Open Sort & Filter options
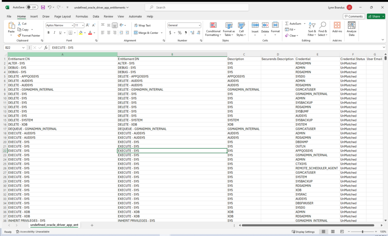This screenshot has width=388, height=236. click(x=312, y=29)
